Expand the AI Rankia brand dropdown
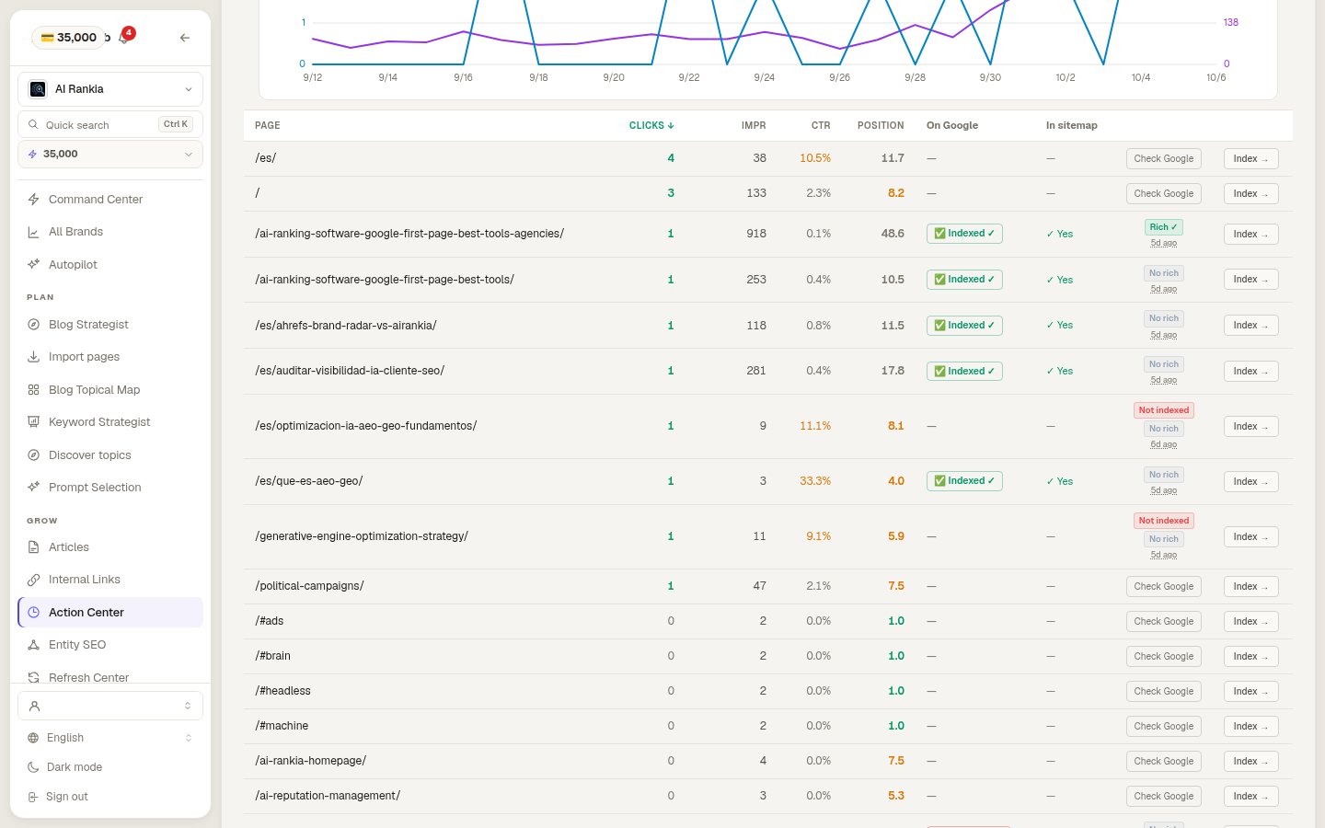The width and height of the screenshot is (1325, 828). point(110,89)
